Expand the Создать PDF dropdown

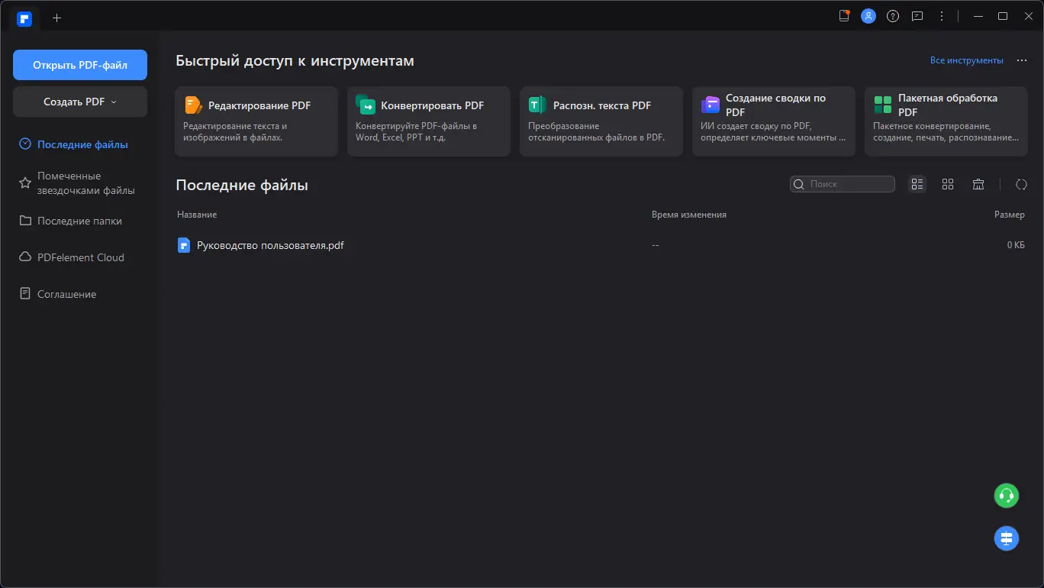point(79,101)
